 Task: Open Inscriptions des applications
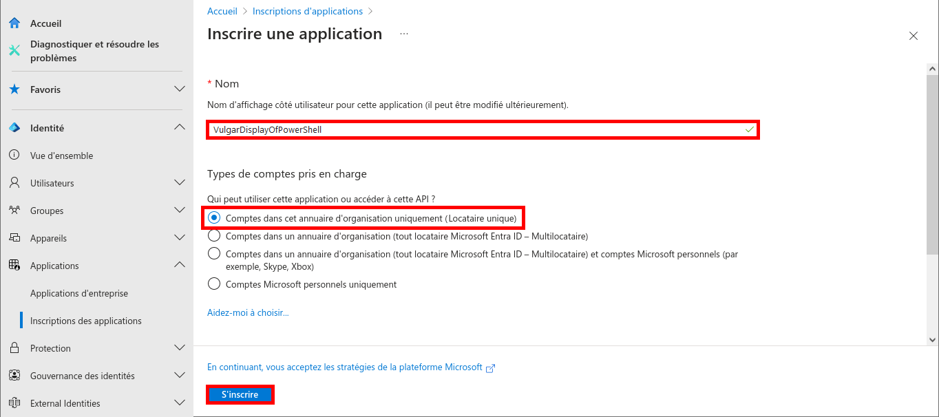86,320
